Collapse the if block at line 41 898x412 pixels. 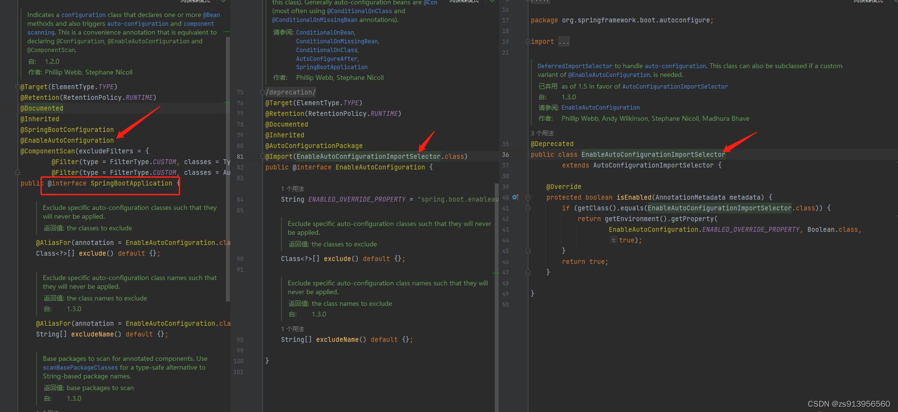[528, 208]
